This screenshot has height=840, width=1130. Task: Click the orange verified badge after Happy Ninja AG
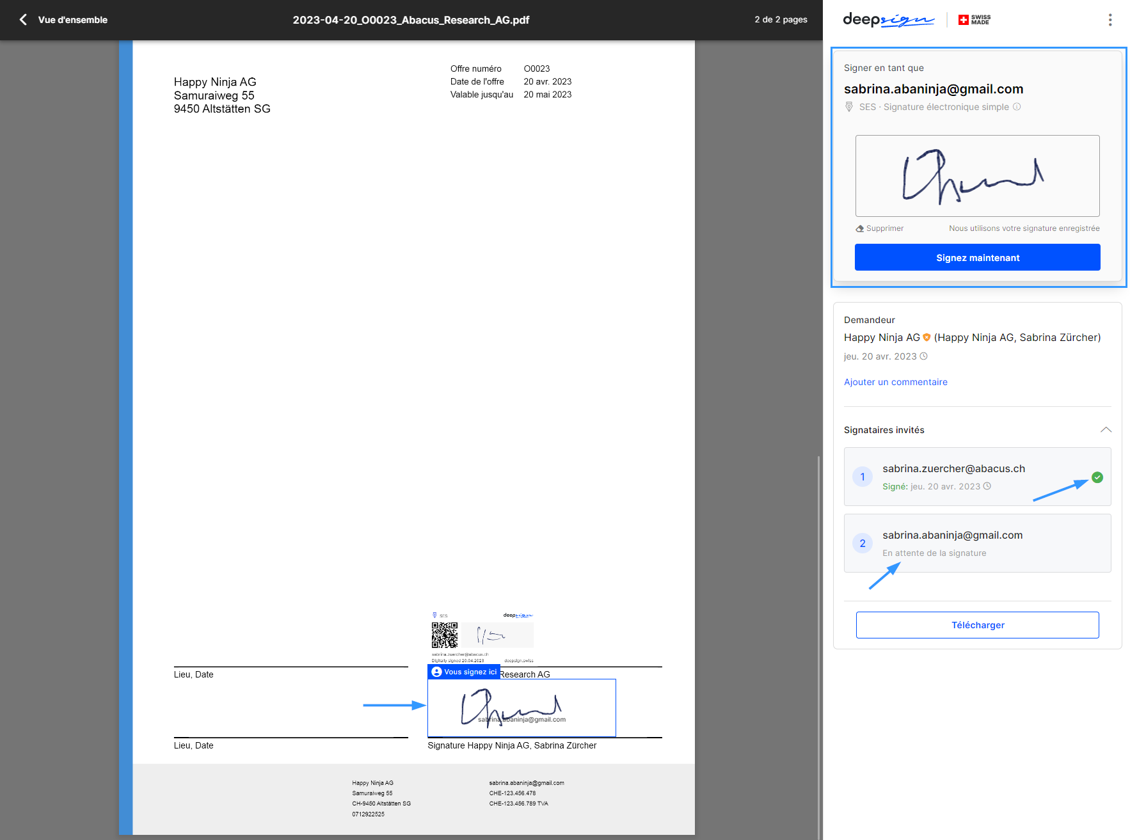pos(927,337)
